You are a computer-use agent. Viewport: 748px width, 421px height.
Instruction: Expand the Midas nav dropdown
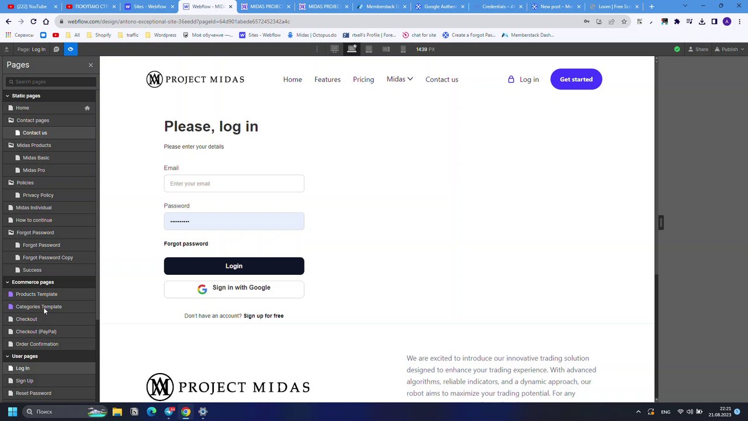[x=400, y=79]
